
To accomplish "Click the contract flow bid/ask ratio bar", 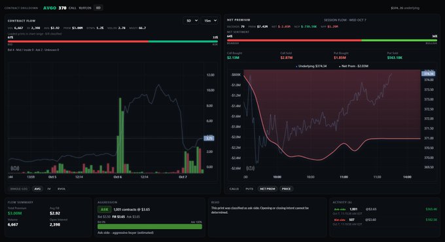I will pos(113,41).
